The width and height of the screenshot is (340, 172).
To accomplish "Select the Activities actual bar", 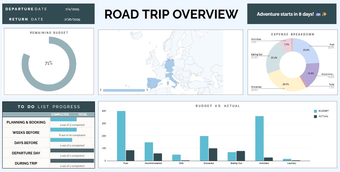I will tap(268, 159).
